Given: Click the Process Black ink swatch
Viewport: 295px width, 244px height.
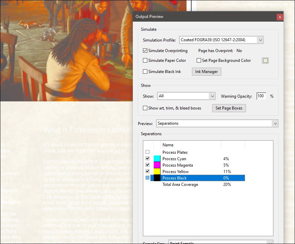Looking at the screenshot, I should pyautogui.click(x=156, y=178).
